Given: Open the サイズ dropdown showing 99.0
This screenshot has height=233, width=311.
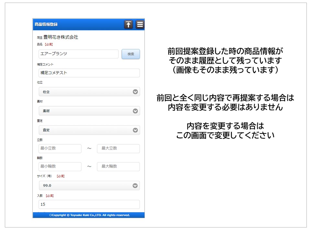Looking at the screenshot, I should click(89, 186).
